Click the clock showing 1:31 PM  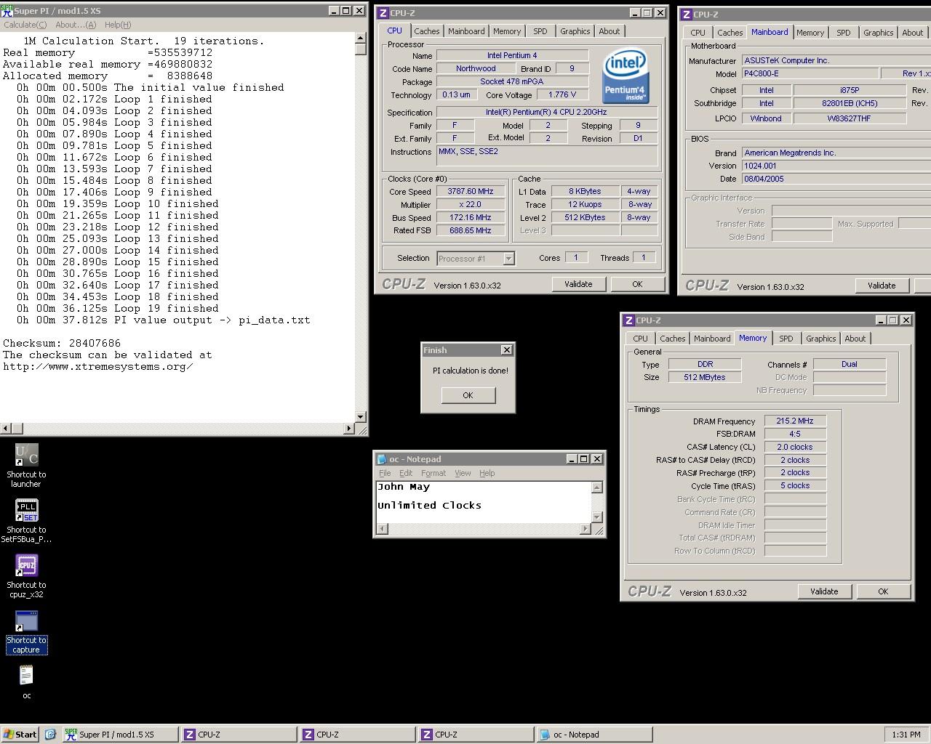(906, 735)
